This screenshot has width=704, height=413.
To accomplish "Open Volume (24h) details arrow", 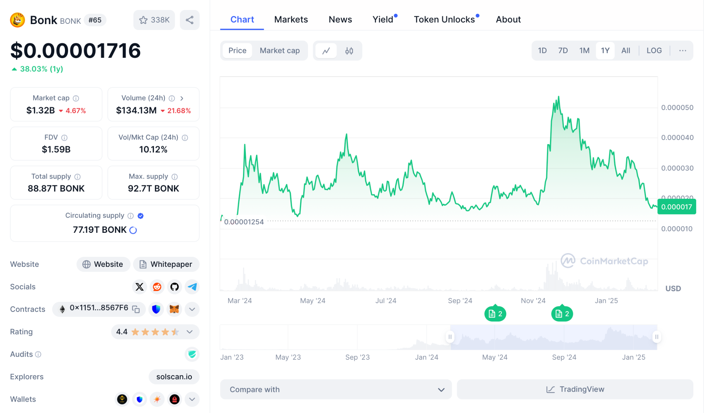I will (x=182, y=98).
